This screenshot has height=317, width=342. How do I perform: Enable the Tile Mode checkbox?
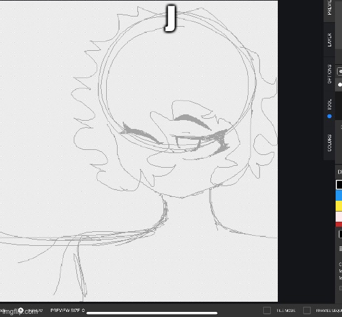coord(267,310)
